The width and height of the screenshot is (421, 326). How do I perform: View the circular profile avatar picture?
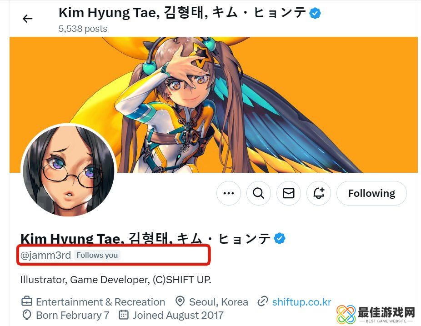pos(69,170)
